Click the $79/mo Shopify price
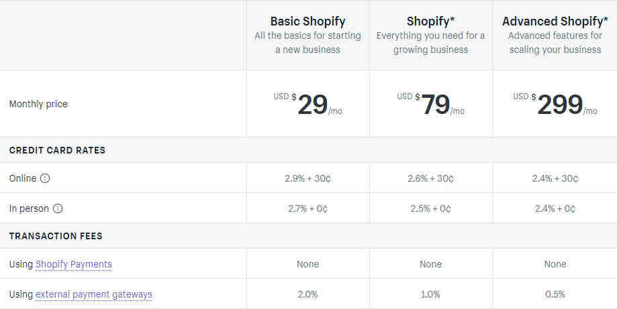Screen dimensions: 617x309 coord(430,105)
